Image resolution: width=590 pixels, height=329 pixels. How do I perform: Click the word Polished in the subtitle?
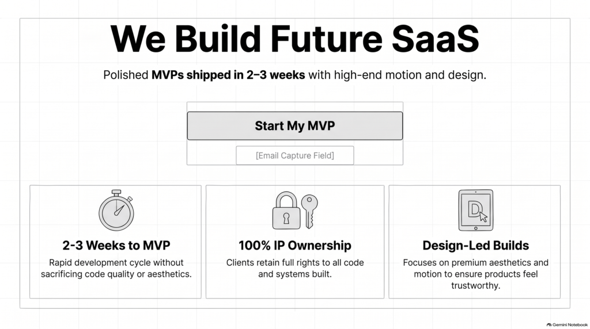(126, 75)
